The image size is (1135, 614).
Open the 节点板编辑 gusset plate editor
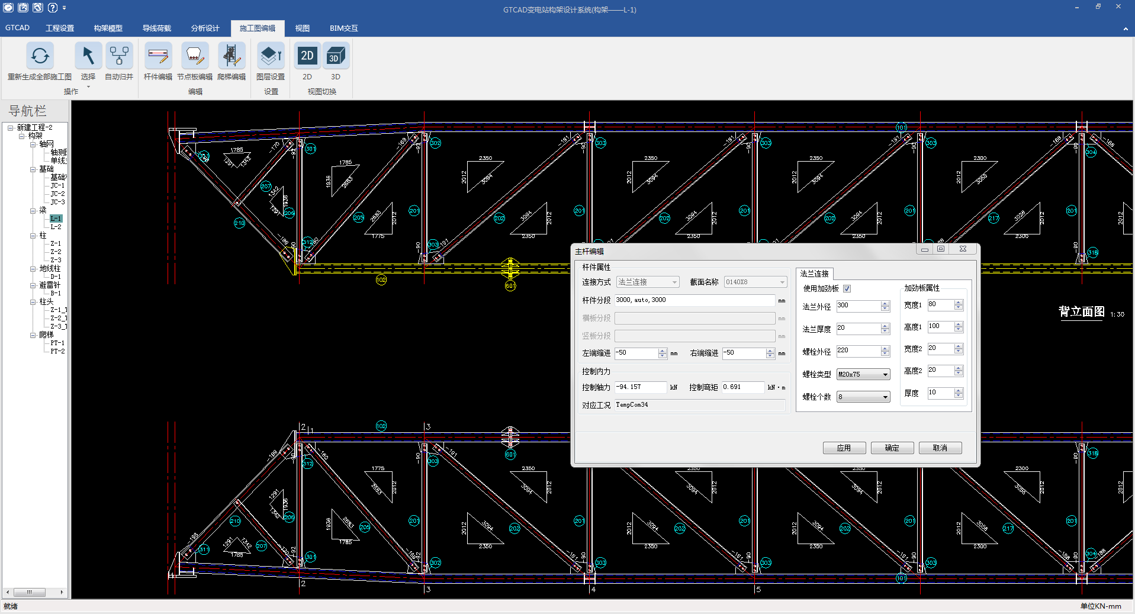click(194, 56)
